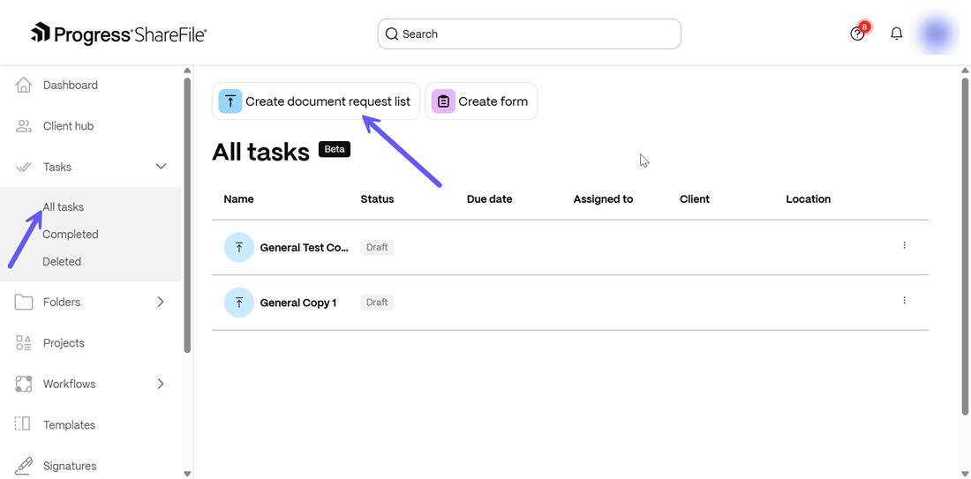The height and width of the screenshot is (479, 971).
Task: Click Create document request list button
Action: pos(316,101)
